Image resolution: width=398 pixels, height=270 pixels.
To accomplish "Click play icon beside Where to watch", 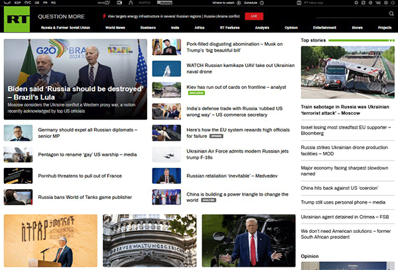I will click(239, 3).
